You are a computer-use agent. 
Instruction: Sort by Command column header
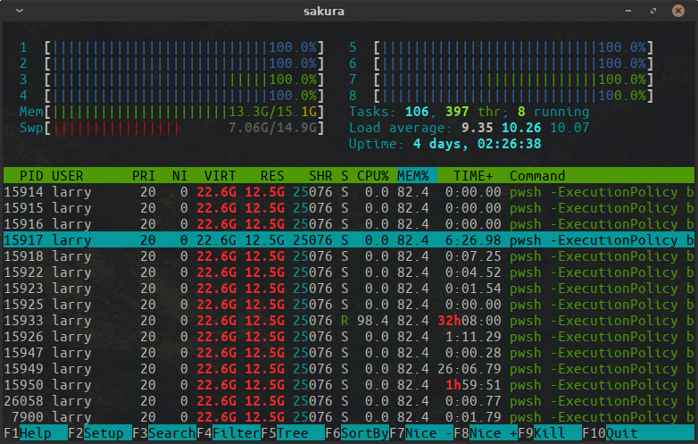(x=537, y=175)
